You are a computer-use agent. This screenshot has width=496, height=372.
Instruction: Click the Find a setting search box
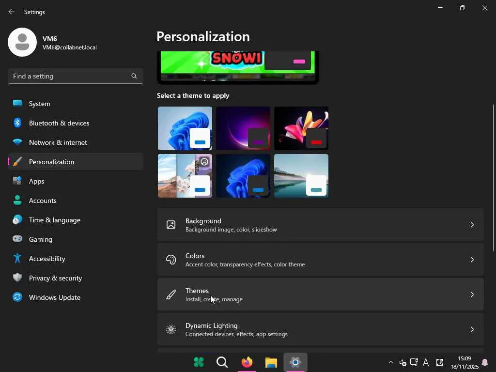pyautogui.click(x=75, y=76)
